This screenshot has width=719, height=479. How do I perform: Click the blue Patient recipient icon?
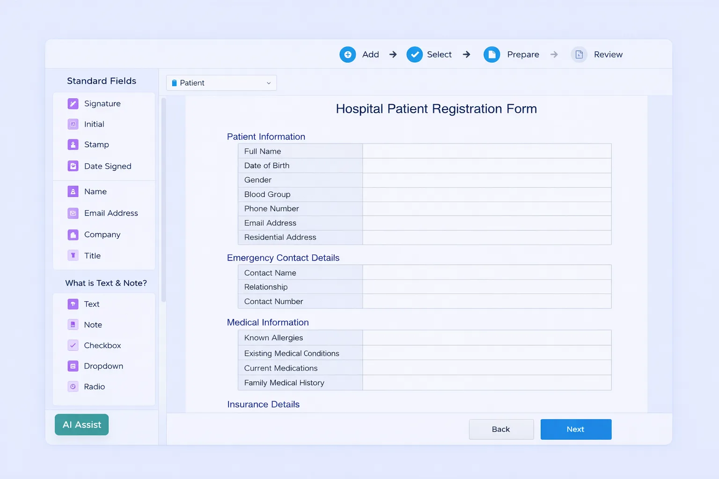coord(174,83)
